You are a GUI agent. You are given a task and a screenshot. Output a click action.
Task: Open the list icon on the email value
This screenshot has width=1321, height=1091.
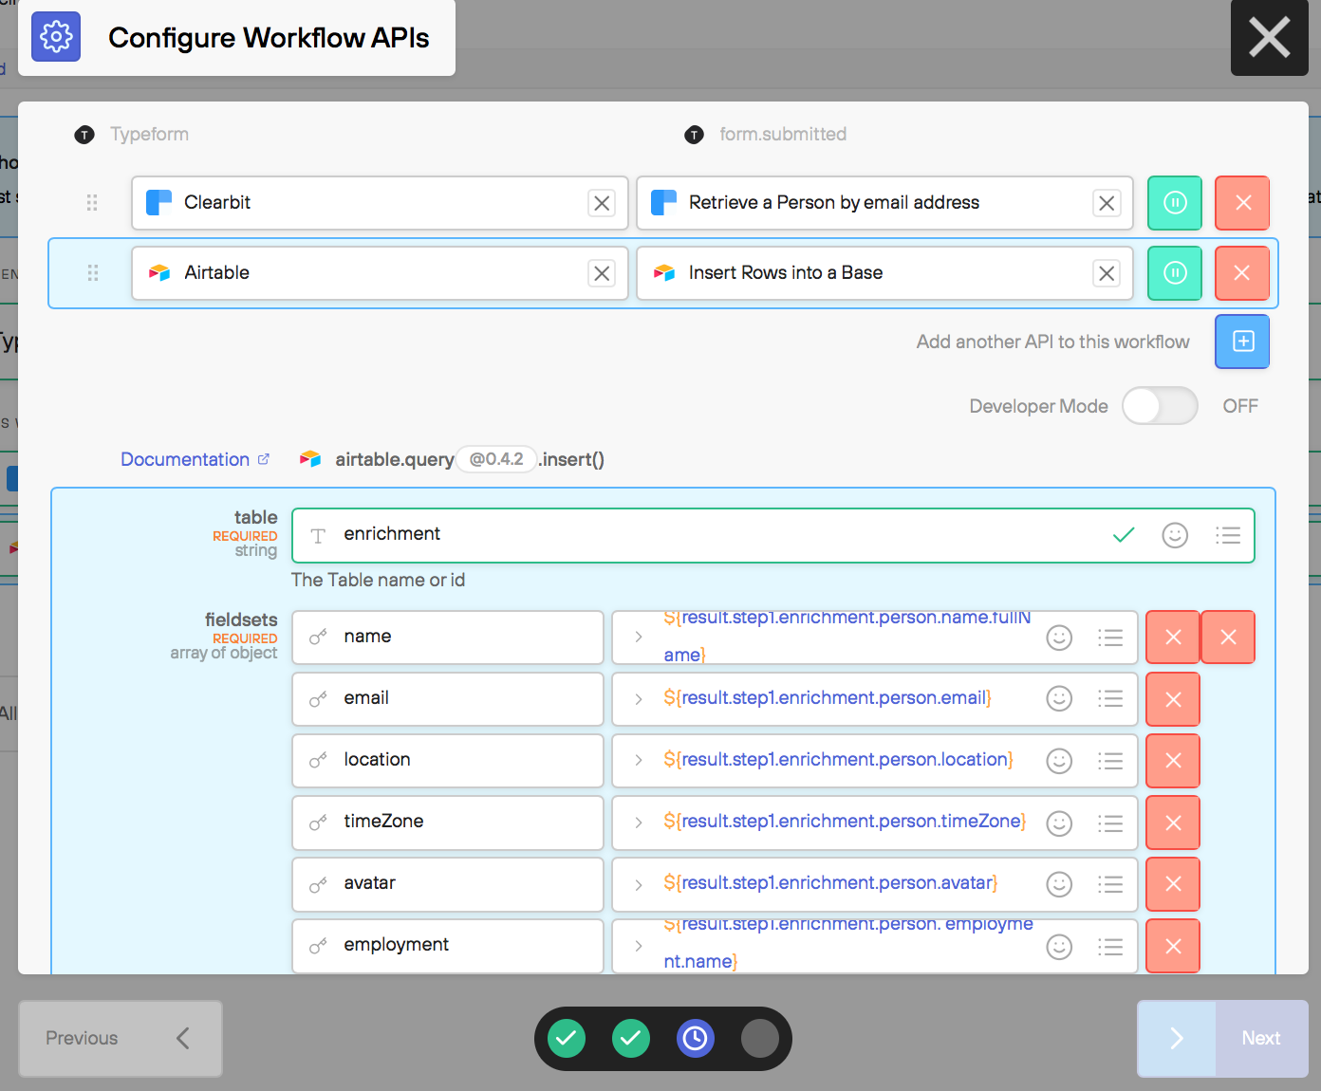[x=1110, y=699]
